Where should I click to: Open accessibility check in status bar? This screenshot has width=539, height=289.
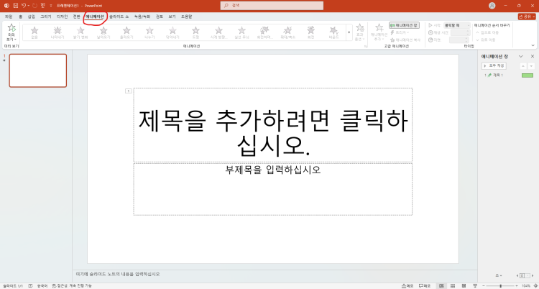click(72, 286)
